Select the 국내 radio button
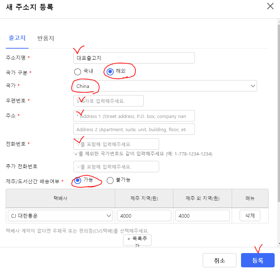Viewport: 280px width, 272px height. click(x=78, y=72)
